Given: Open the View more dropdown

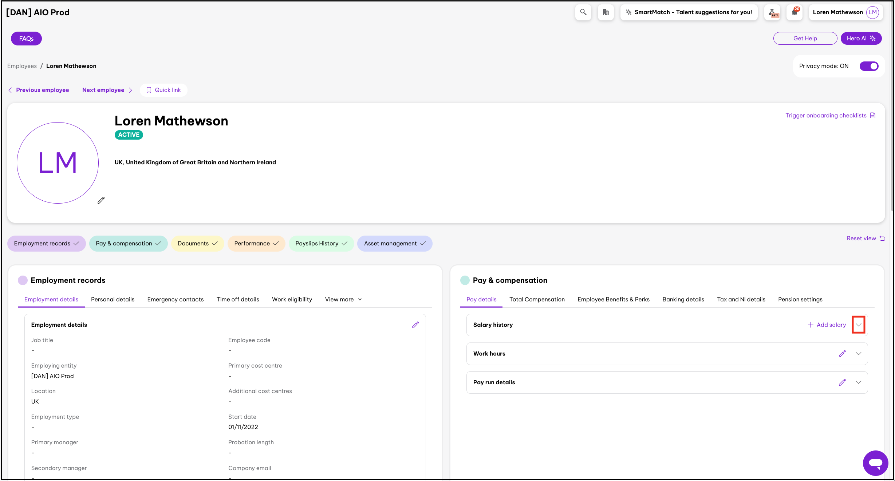Looking at the screenshot, I should [x=343, y=300].
